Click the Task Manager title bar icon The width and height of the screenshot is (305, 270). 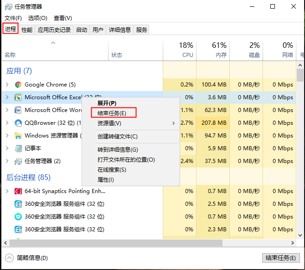coord(9,7)
